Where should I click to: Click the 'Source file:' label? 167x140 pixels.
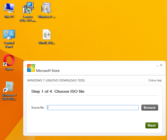click(x=38, y=108)
